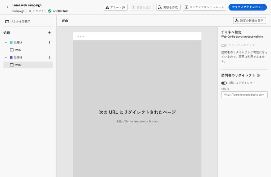Click the green saved checkmark status icon
The height and width of the screenshot is (177, 271).
click(x=50, y=11)
